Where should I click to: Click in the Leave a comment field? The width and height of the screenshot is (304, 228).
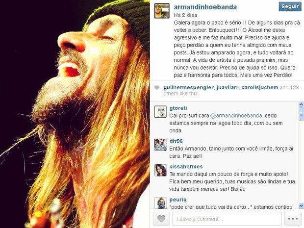[227, 219]
